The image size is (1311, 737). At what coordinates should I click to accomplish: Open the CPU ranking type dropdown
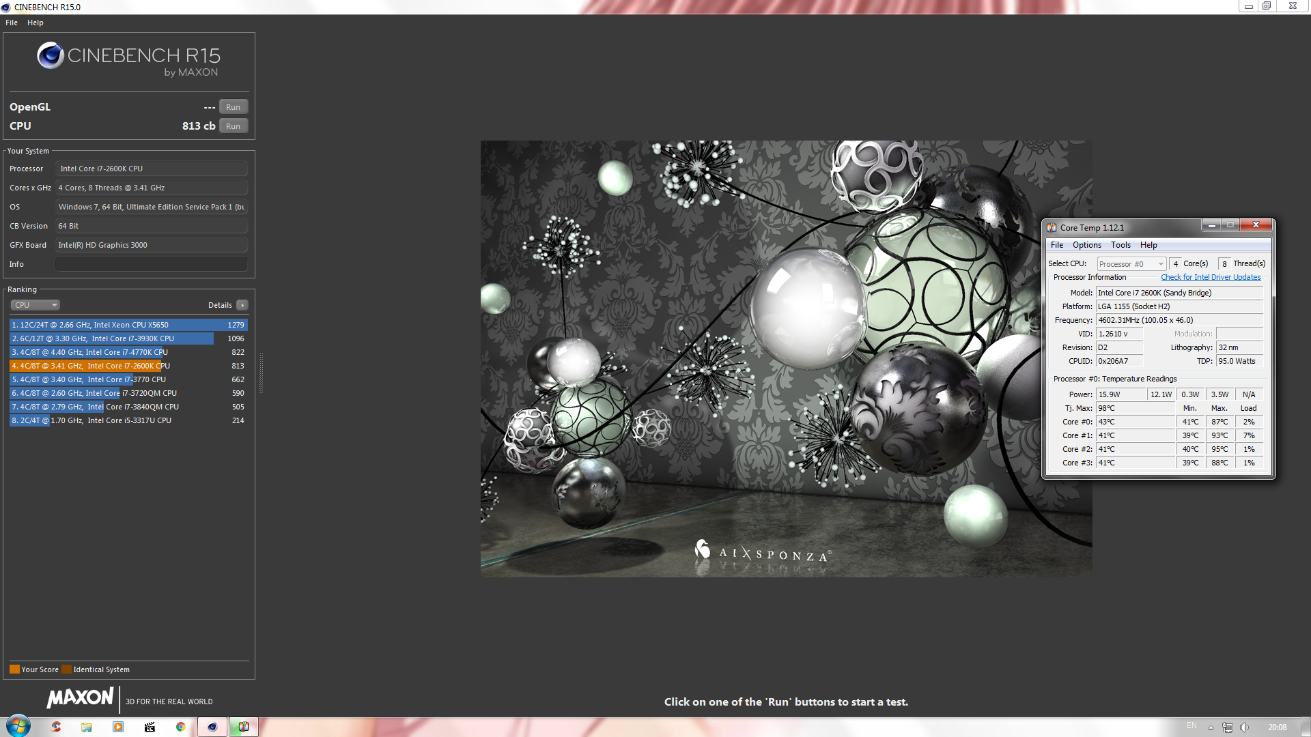(36, 305)
